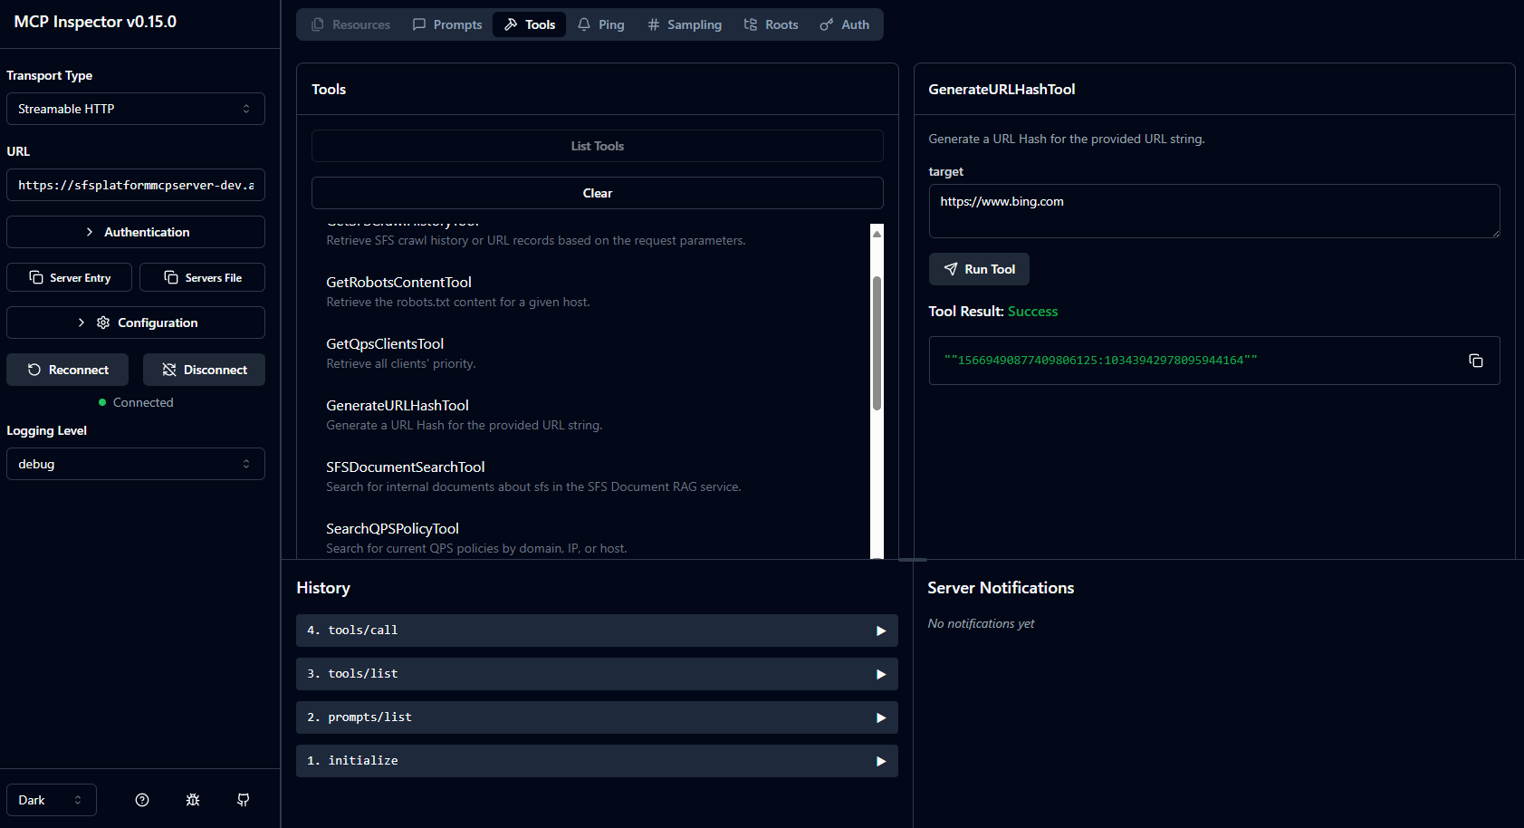Click the hash icon of Sampling tab
1524x828 pixels.
[654, 24]
